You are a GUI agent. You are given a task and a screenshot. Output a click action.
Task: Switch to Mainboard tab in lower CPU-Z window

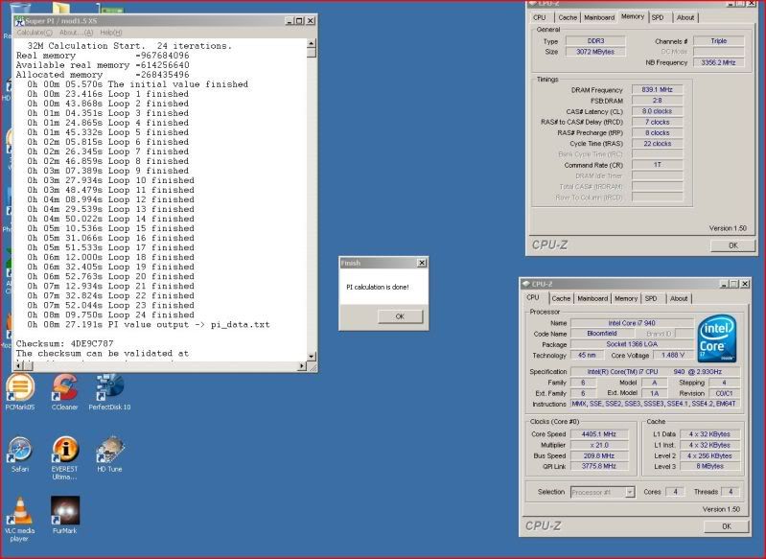point(592,298)
